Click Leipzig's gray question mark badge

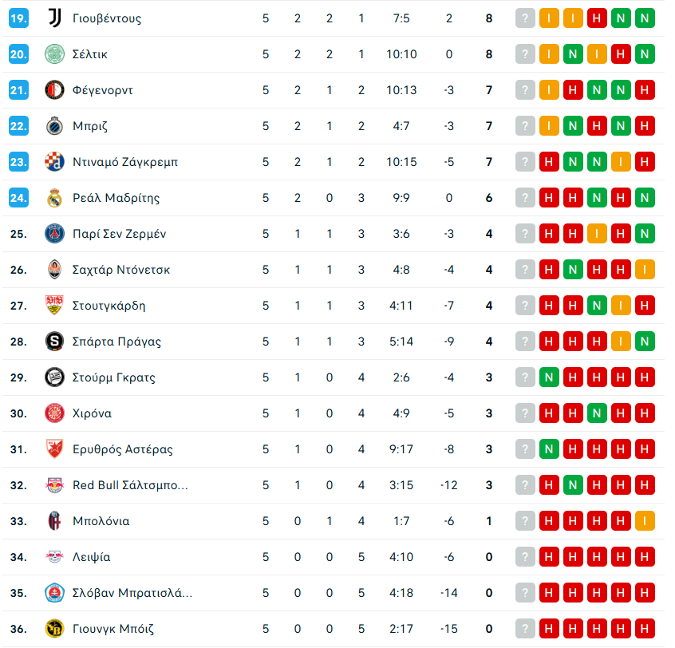pos(525,557)
